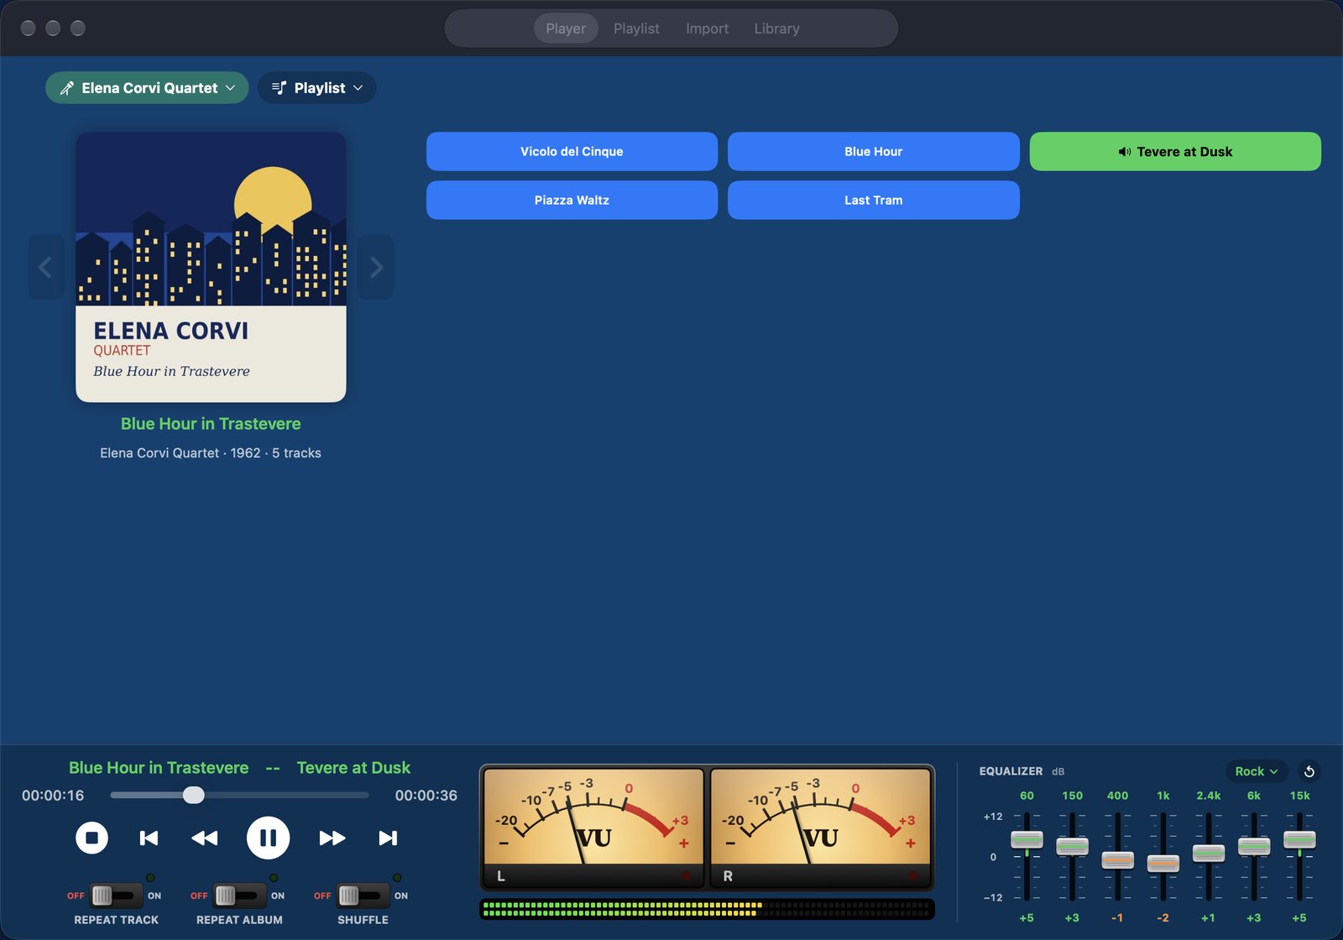Open the Playlist dropdown
This screenshot has width=1343, height=940.
tap(317, 88)
